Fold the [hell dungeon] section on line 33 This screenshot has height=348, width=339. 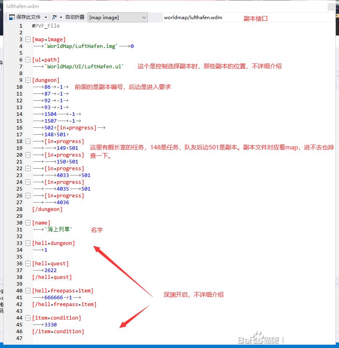coord(28,243)
